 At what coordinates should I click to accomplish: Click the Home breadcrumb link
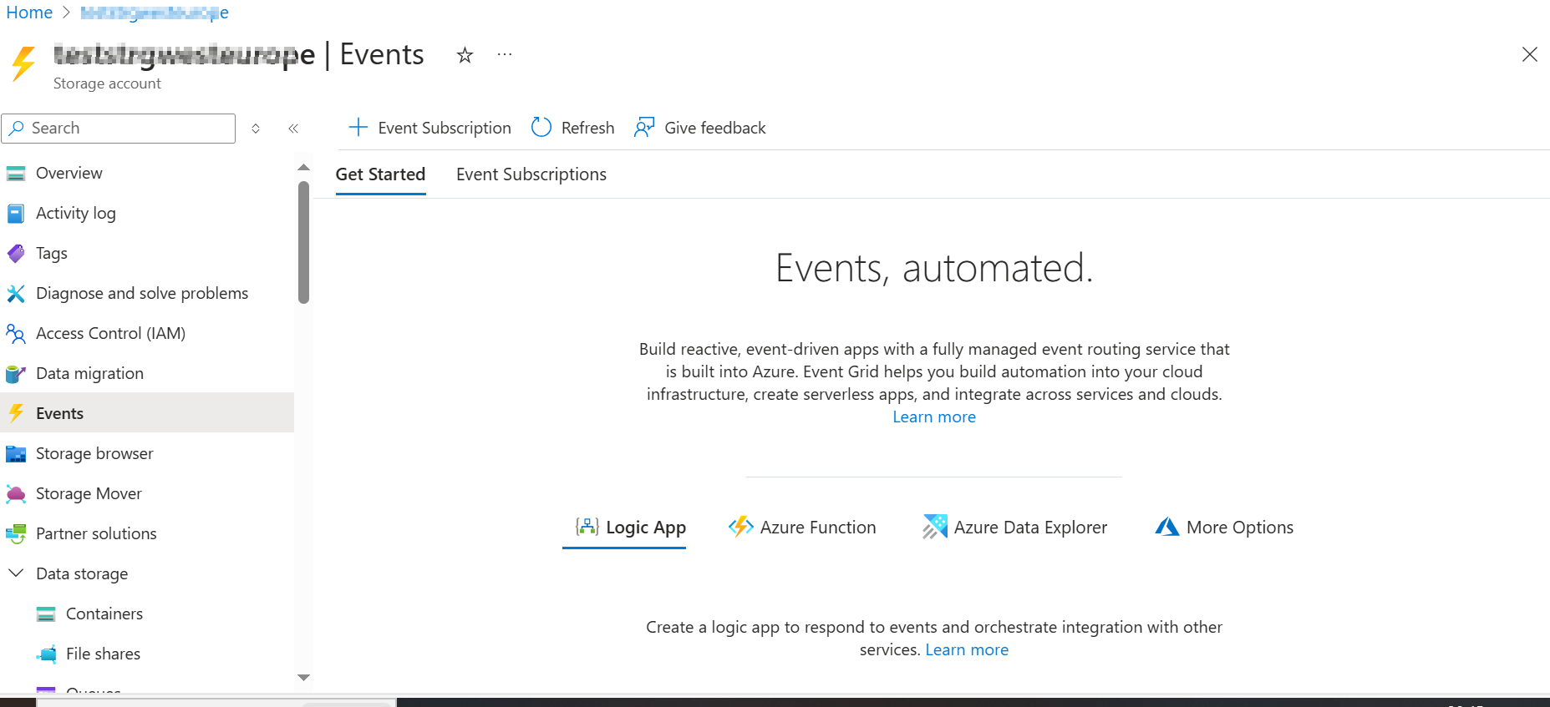pyautogui.click(x=29, y=13)
